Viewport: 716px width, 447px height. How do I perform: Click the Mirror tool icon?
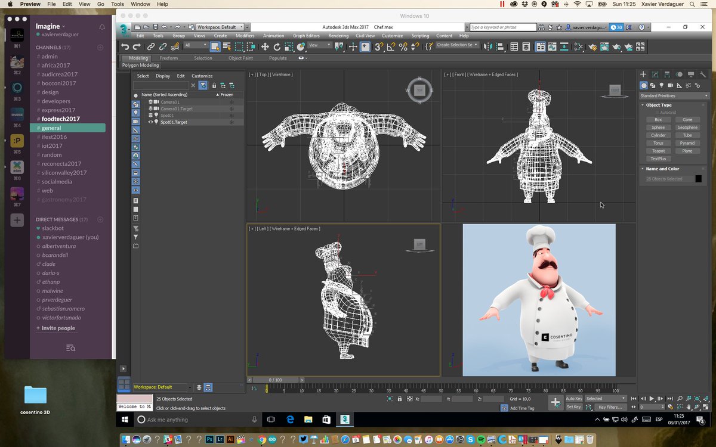pyautogui.click(x=488, y=46)
